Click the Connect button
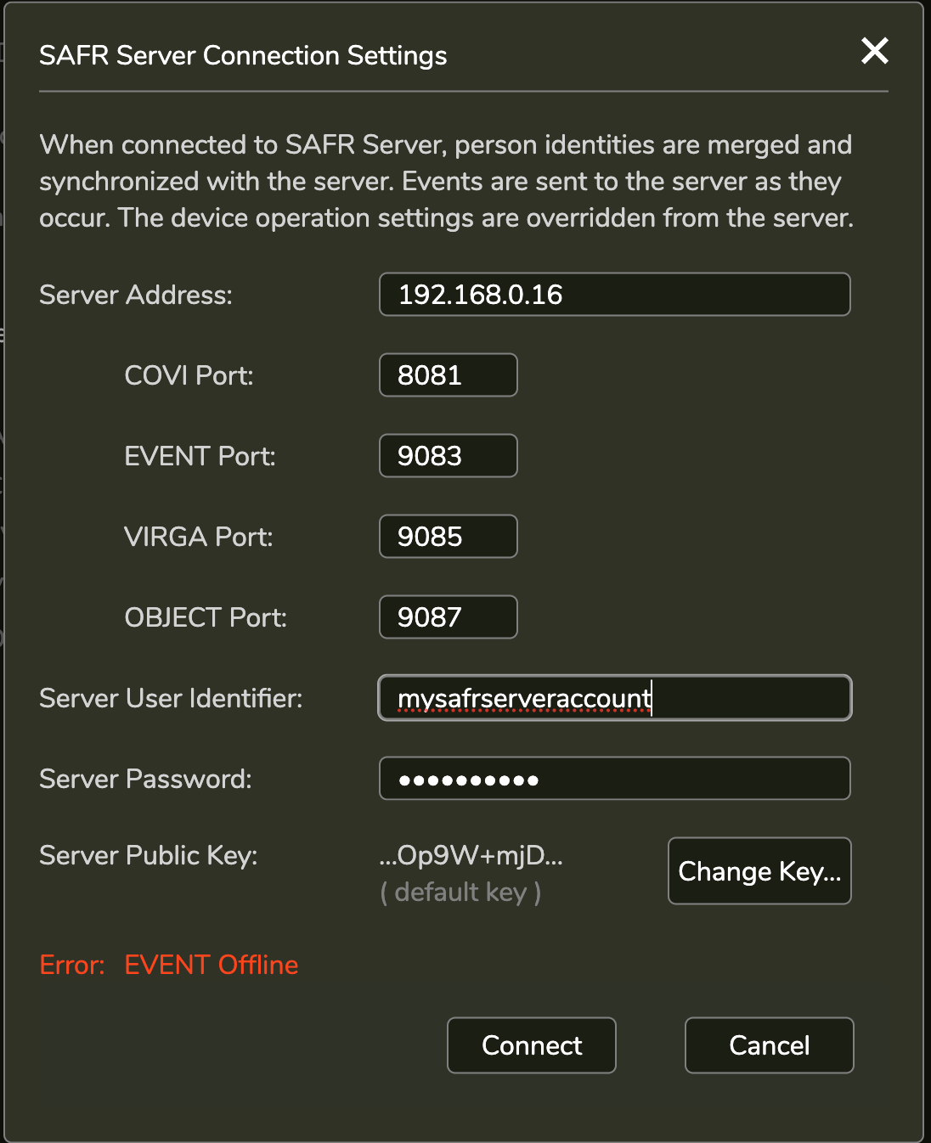 click(532, 1045)
